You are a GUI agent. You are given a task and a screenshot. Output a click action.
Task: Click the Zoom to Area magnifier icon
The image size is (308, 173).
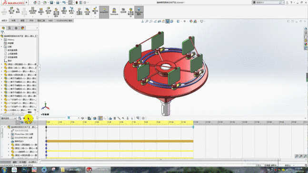151,21
